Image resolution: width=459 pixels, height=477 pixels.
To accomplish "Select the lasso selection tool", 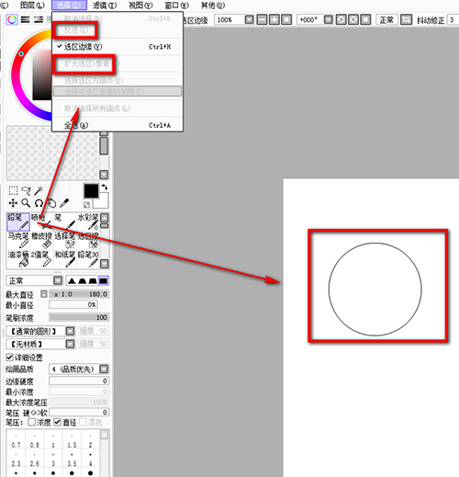I will tap(26, 190).
